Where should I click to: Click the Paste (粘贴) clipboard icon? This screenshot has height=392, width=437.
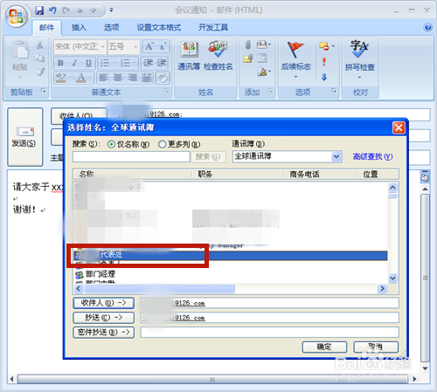(20, 50)
